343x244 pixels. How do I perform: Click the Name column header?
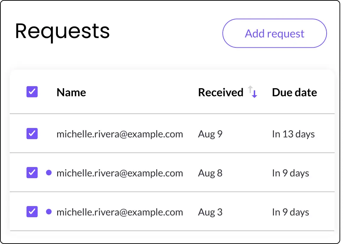[x=71, y=92]
